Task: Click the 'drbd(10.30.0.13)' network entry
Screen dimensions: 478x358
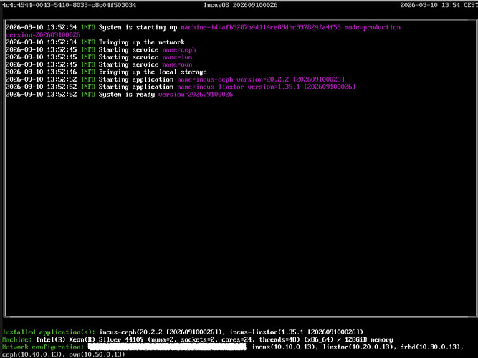Action: pyautogui.click(x=431, y=347)
